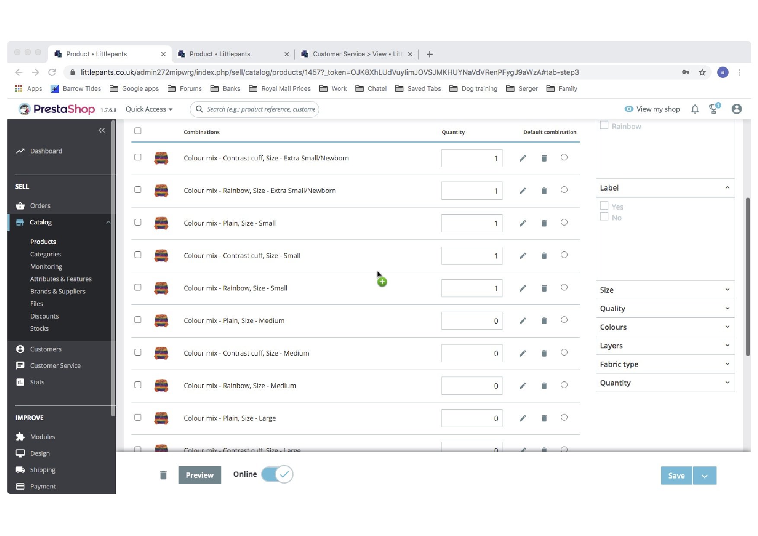Switch to the Customer Service browser tab
This screenshot has width=758, height=536.
coord(357,54)
